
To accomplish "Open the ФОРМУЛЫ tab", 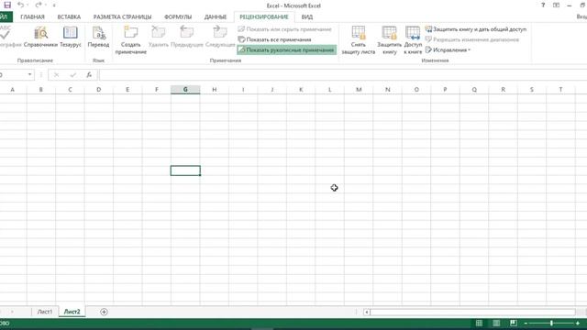I will click(178, 16).
